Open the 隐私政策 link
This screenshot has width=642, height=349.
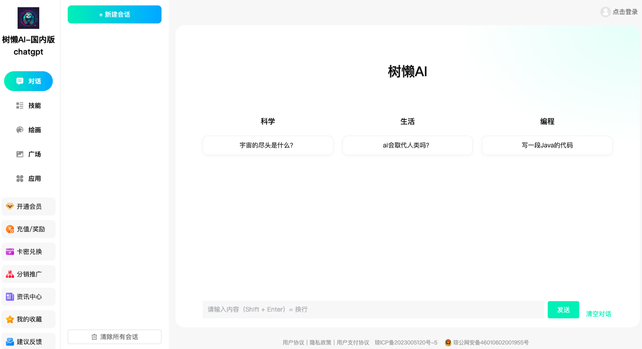320,343
